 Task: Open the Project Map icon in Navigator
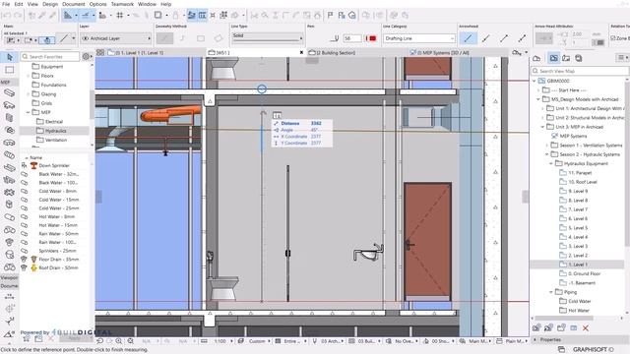pyautogui.click(x=536, y=58)
